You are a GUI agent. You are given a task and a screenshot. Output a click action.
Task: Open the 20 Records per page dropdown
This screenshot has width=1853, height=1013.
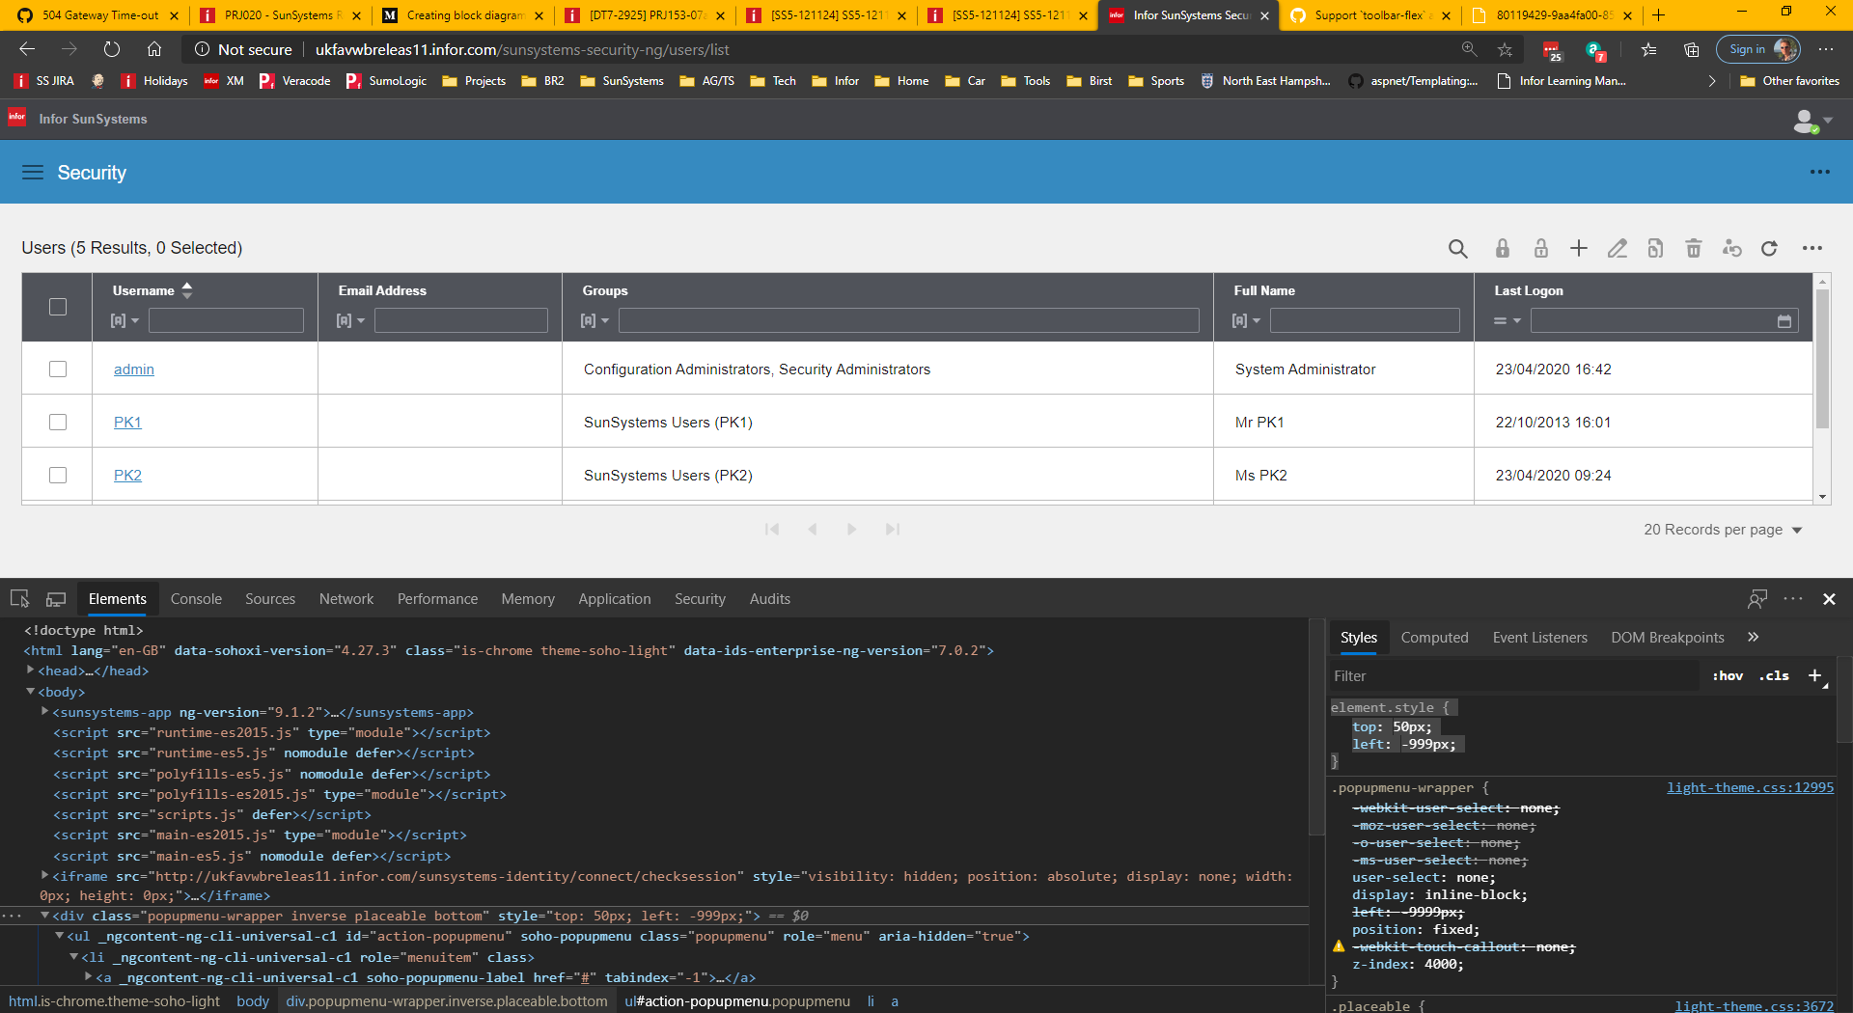(1723, 530)
